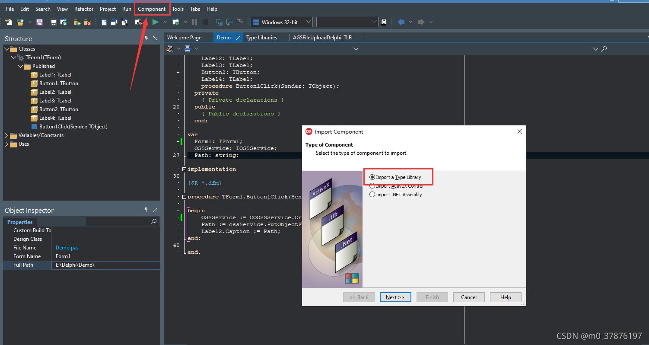Select Import .NET Assembly option
Image resolution: width=649 pixels, height=345 pixels.
tap(396, 195)
